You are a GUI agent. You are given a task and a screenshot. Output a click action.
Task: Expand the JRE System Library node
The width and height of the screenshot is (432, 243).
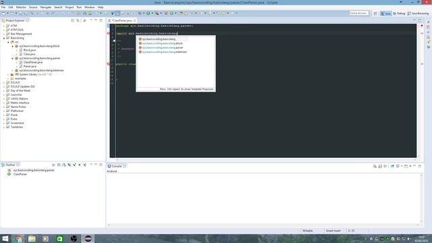coord(8,74)
